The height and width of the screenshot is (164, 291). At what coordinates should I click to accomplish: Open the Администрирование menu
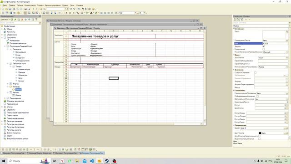click(x=53, y=5)
